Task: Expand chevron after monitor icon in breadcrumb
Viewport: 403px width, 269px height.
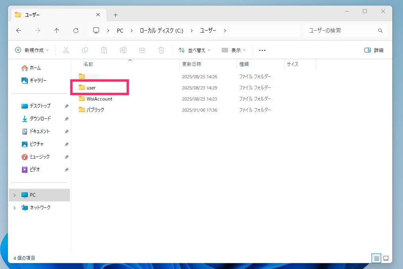Action: click(x=108, y=31)
